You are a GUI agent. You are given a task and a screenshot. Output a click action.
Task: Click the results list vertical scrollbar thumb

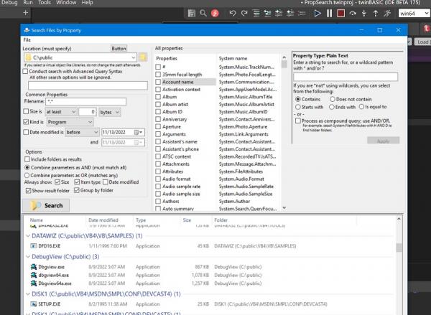[399, 248]
